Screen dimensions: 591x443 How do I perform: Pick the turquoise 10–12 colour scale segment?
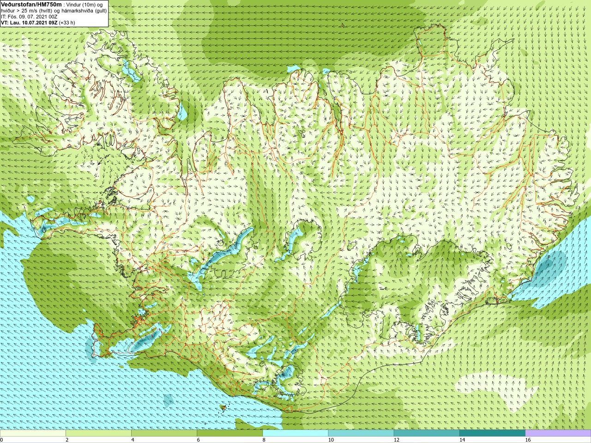(x=361, y=433)
